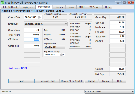Image resolution: width=135 pixels, height=94 pixels.
Task: Expand the C:\ACCT\SAMPLE\ path dropdown
Action: coord(133,92)
